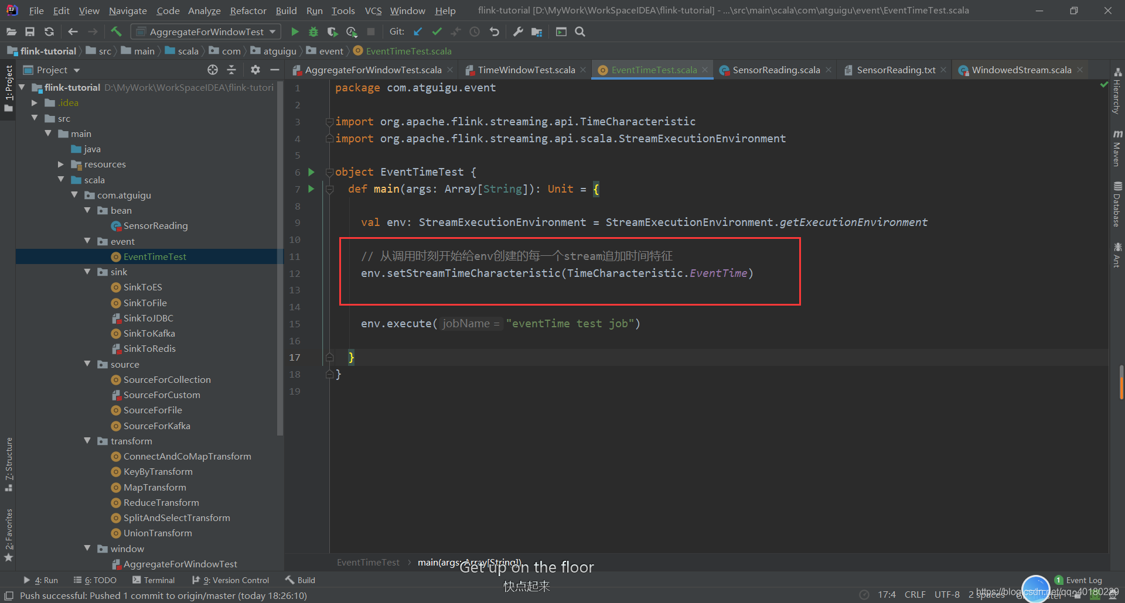Click the Build project hammer icon
This screenshot has width=1125, height=603.
(116, 32)
